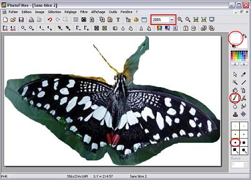This screenshot has height=180, width=251.
Task: Go back in palette with left arrow
Action: coord(235,64)
